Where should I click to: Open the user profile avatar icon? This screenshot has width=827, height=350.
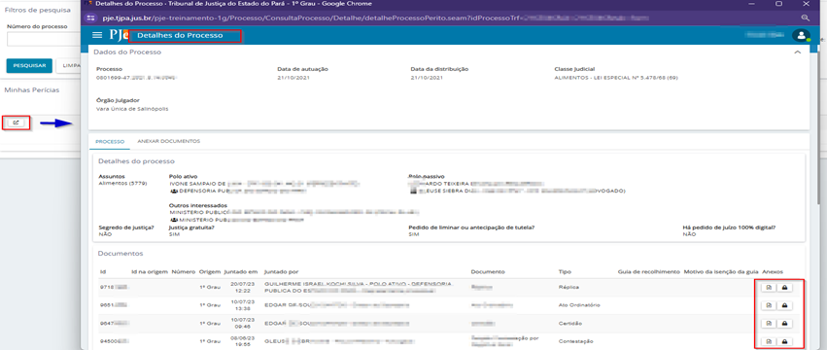click(801, 35)
